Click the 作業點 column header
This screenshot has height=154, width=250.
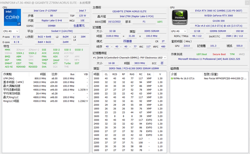coord(16,74)
